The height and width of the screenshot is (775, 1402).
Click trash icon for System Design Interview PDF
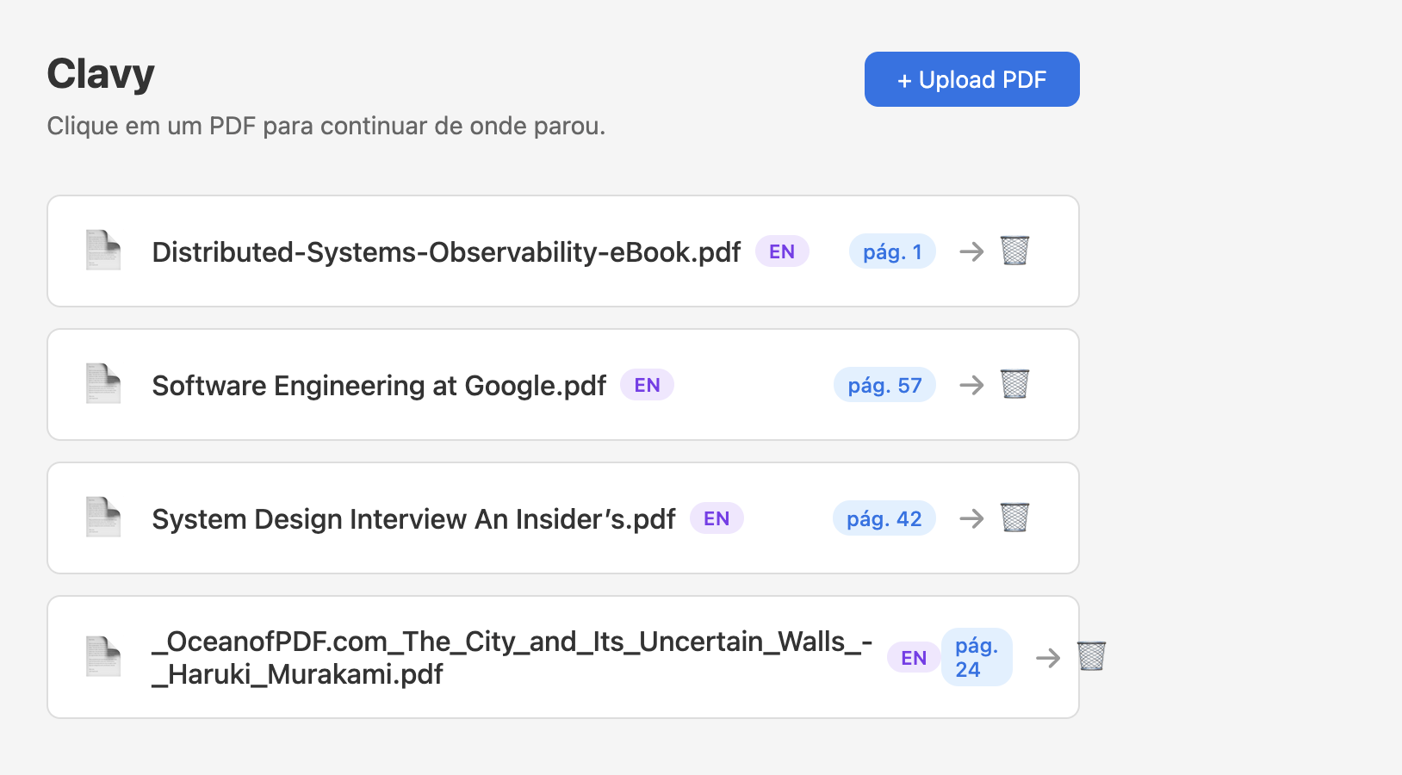[x=1014, y=518]
